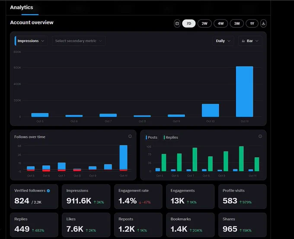The image size is (294, 239).
Task: Open the Daily granularity dropdown
Action: (223, 41)
